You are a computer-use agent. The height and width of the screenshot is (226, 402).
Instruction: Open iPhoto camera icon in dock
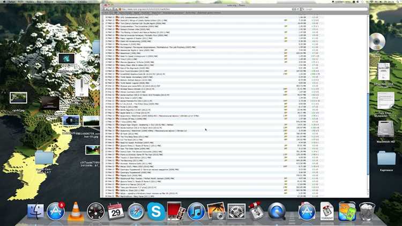pyautogui.click(x=216, y=212)
